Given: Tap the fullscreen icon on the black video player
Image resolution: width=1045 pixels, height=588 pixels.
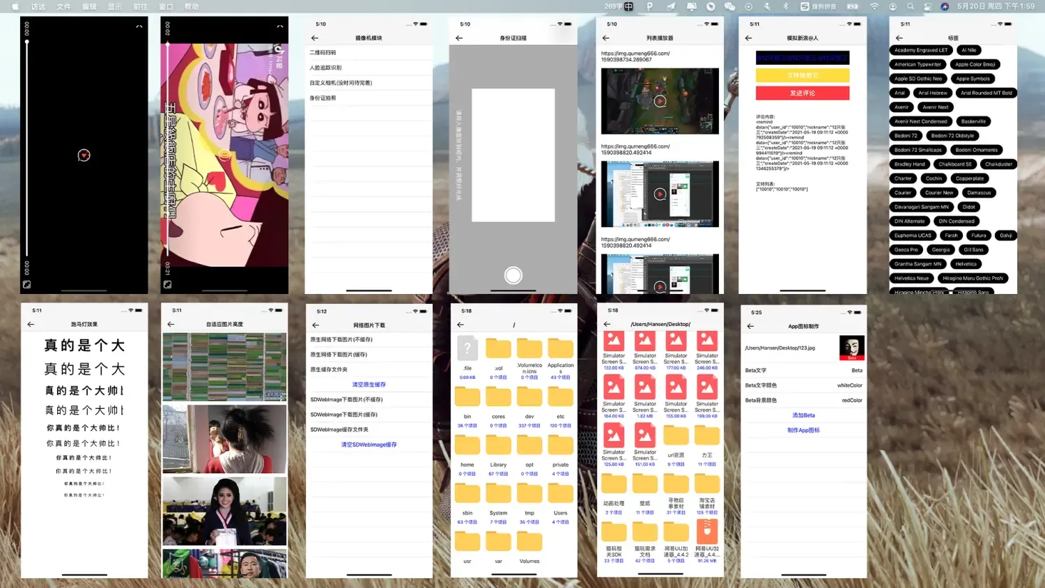Looking at the screenshot, I should coord(26,284).
